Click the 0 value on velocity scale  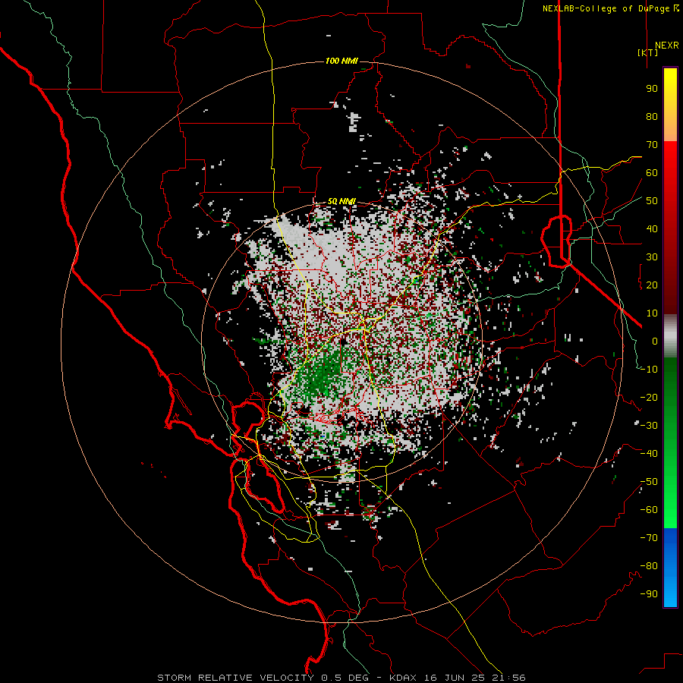pyautogui.click(x=655, y=341)
